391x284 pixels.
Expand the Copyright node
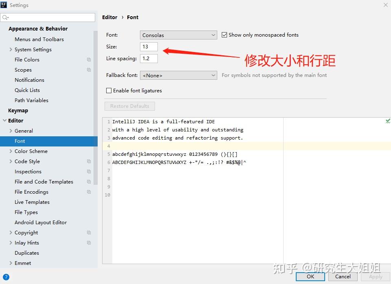coord(11,232)
